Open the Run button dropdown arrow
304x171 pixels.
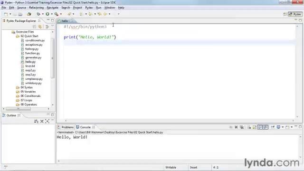(x=52, y=14)
